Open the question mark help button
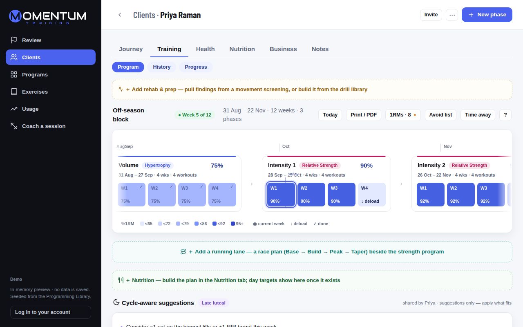Viewport: 523px width, 327px height. (x=505, y=115)
